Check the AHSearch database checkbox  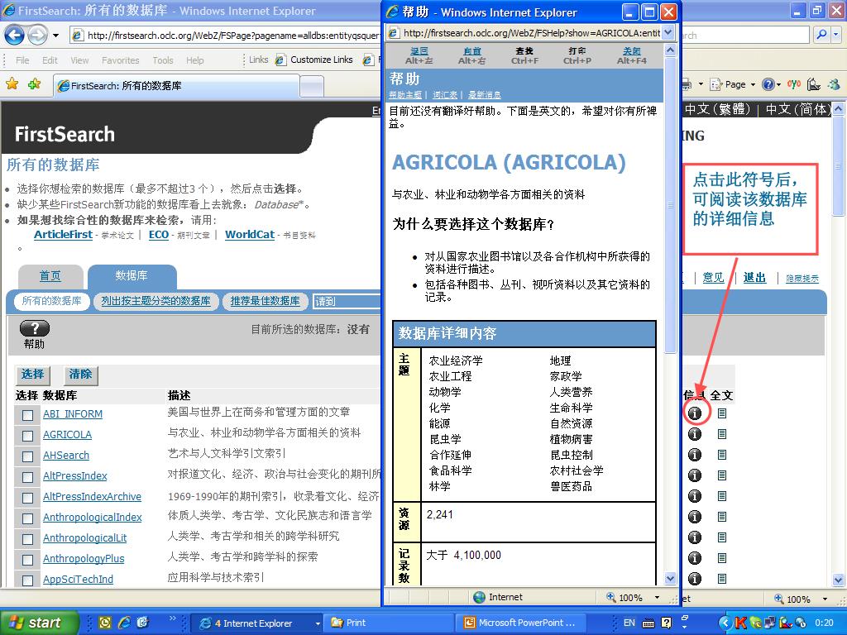pos(27,456)
